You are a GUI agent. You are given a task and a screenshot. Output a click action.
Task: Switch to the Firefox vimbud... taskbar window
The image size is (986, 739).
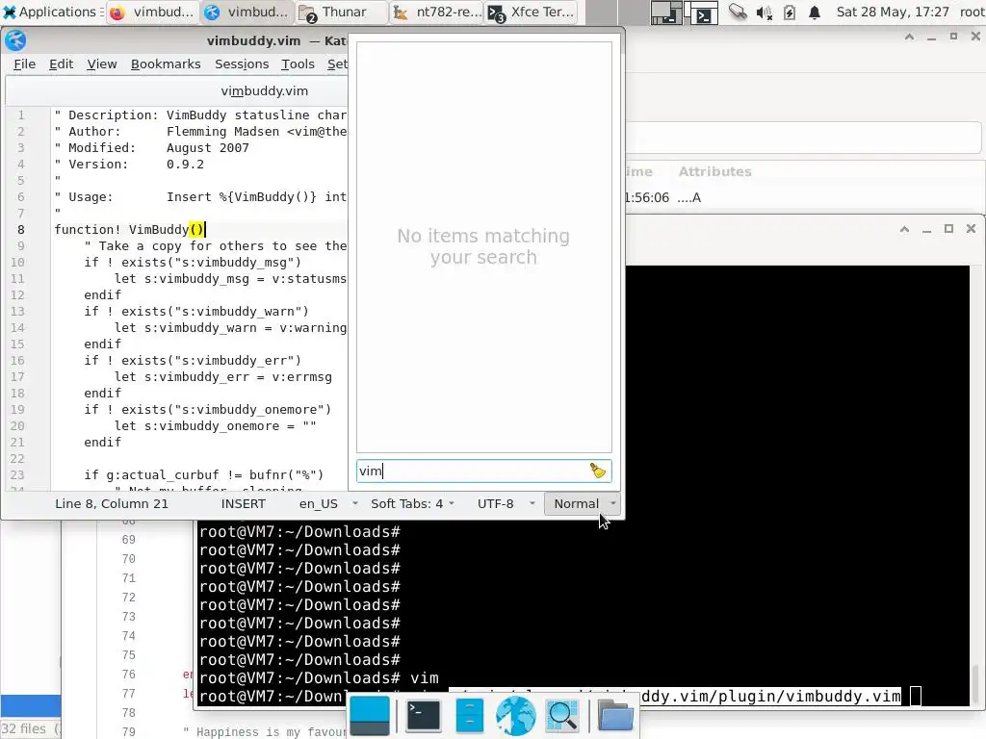[x=153, y=12]
